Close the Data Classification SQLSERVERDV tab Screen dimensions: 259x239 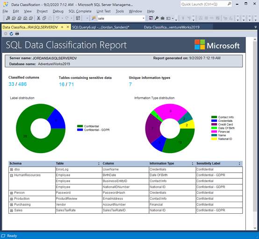tap(68, 27)
